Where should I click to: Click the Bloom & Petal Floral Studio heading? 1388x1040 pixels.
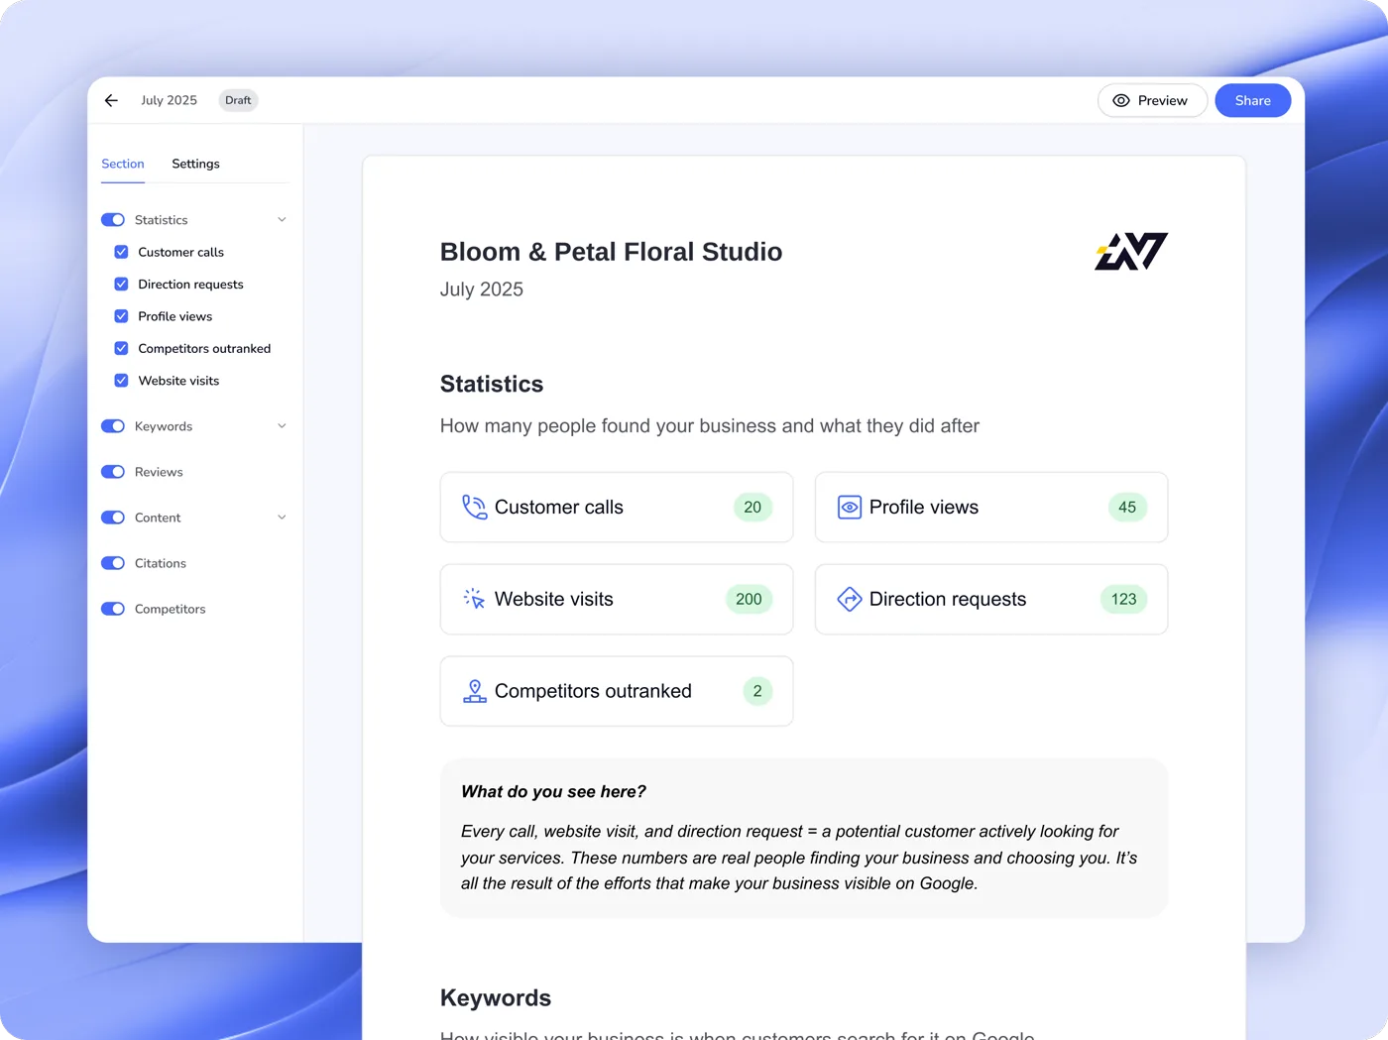click(611, 252)
